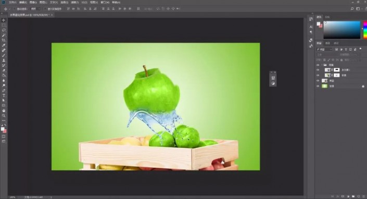Select the History Brush tool
The height and width of the screenshot is (199, 367).
[x=4, y=65]
